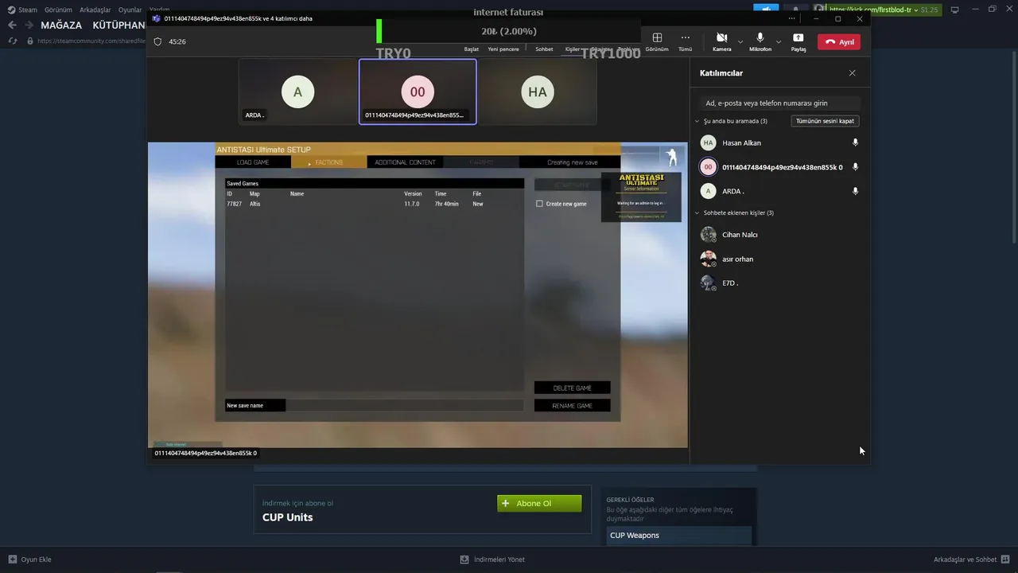Viewport: 1018px width, 573px height.
Task: Toggle the microphone icon beside 0111404748494p49ez94v438en855k
Action: pyautogui.click(x=856, y=167)
